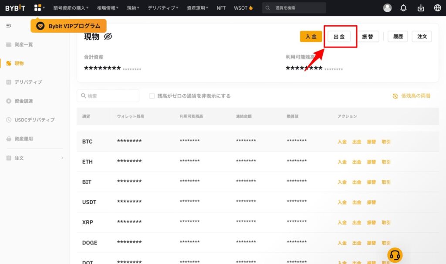
Task: Click 取引 in the XRP row
Action: coord(386,223)
